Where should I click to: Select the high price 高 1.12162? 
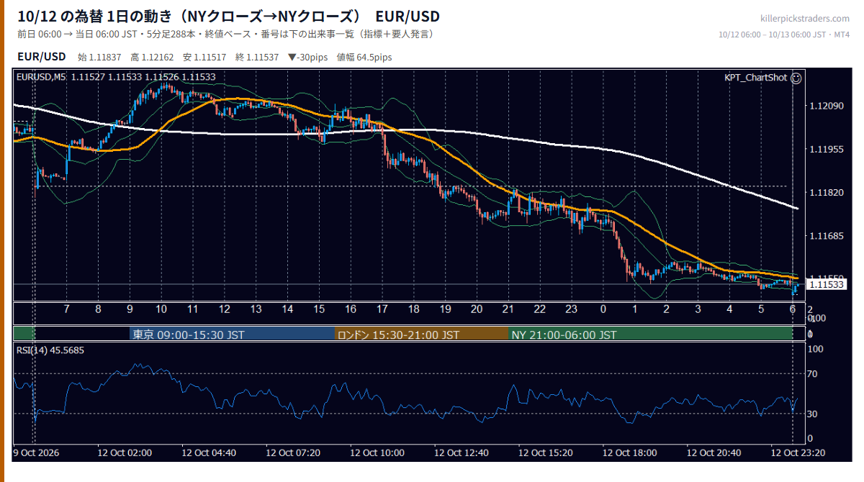[x=153, y=57]
